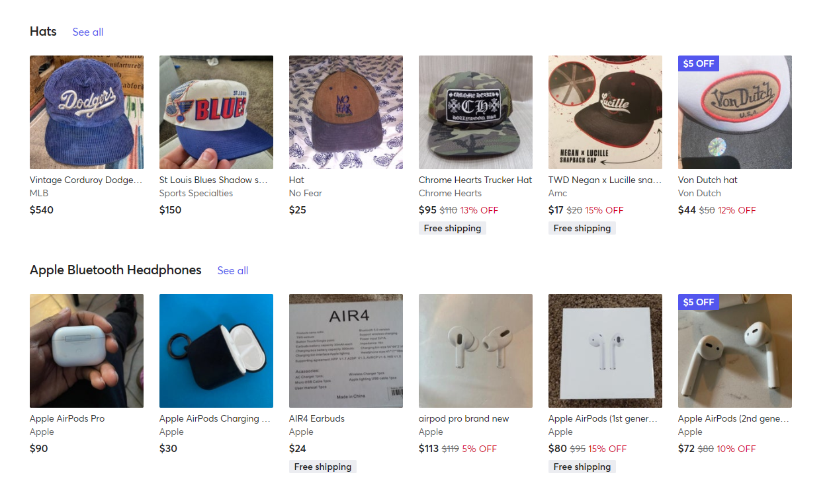The height and width of the screenshot is (493, 829).
Task: Open Apple AirPods 1st generation box image
Action: [605, 351]
